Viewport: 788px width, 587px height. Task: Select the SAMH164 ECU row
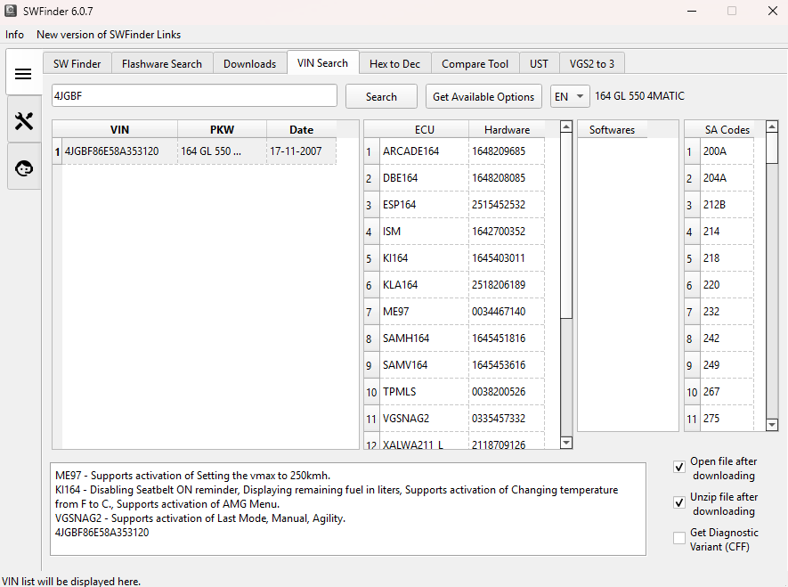[425, 338]
